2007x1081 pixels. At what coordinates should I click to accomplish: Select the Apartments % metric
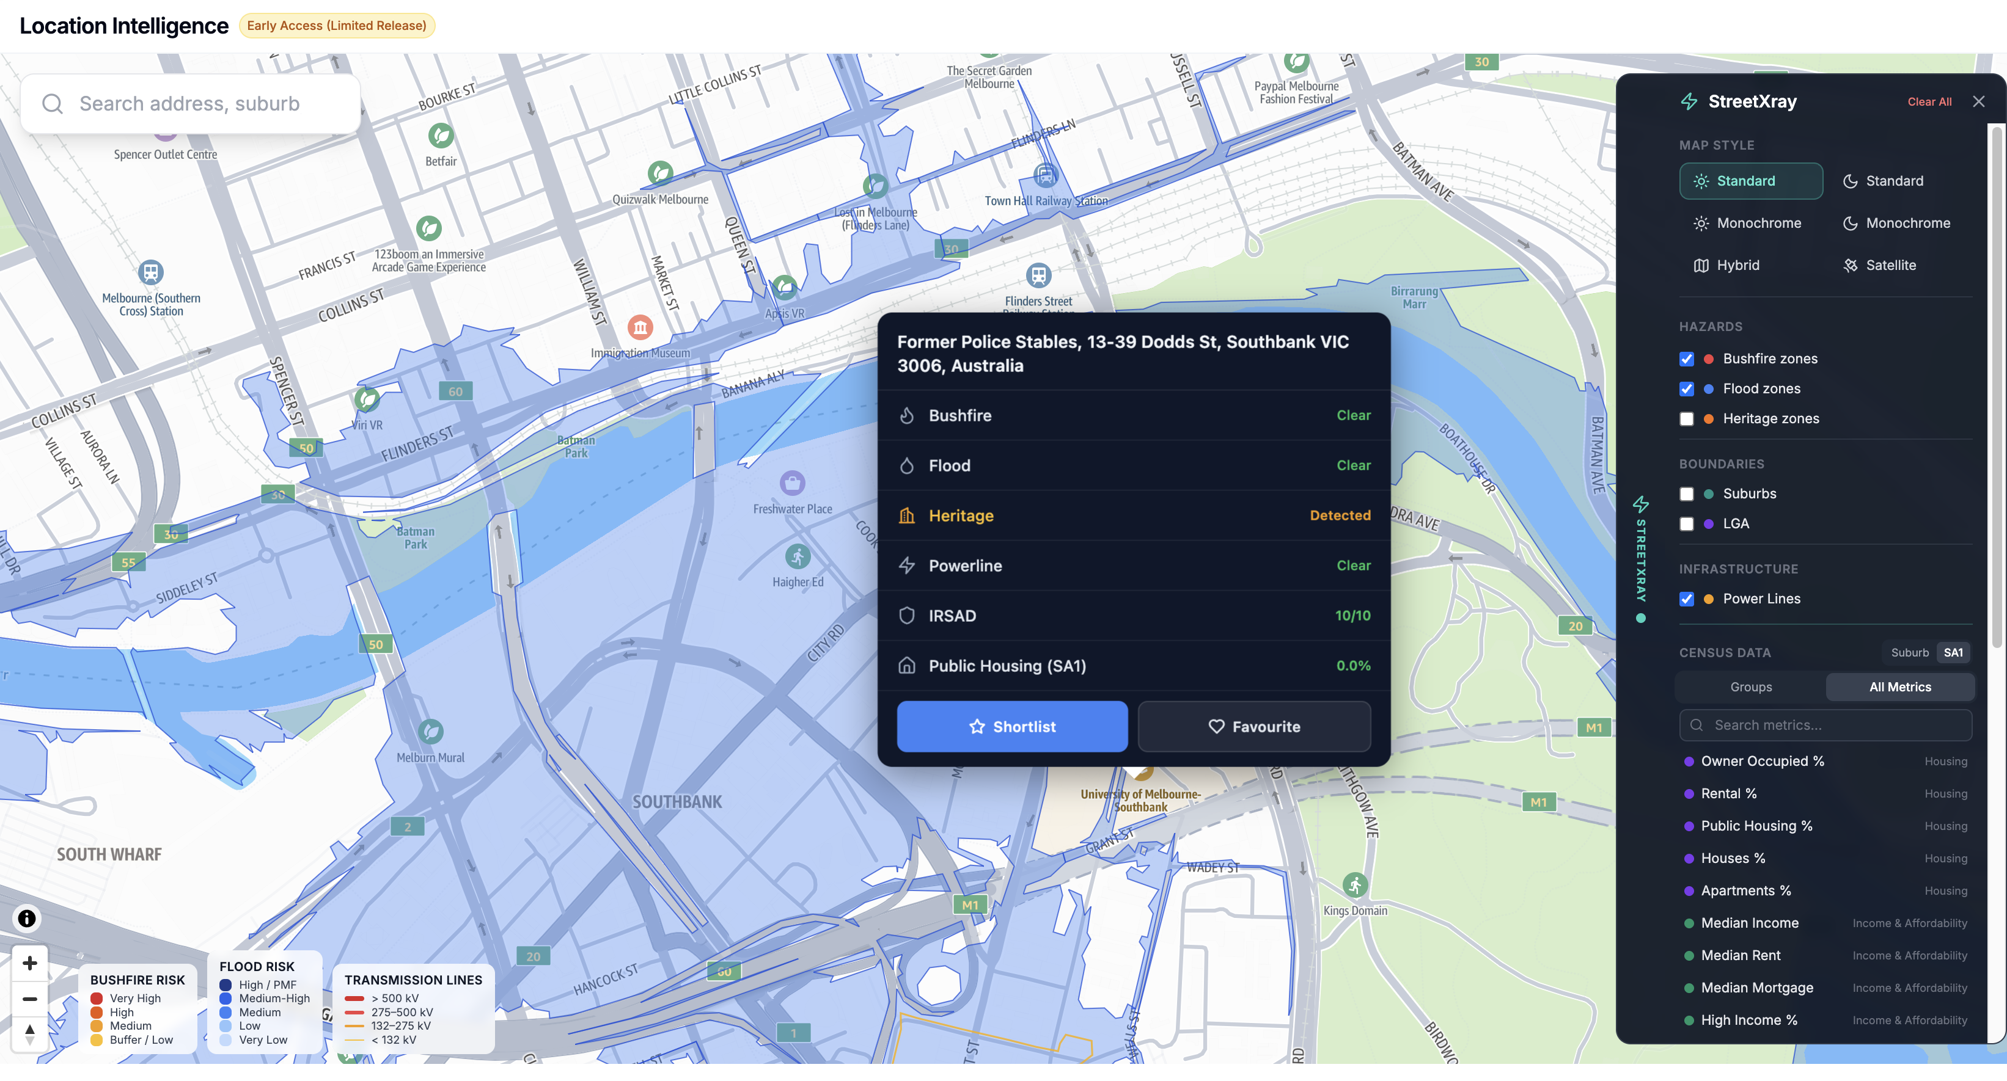(1825, 890)
